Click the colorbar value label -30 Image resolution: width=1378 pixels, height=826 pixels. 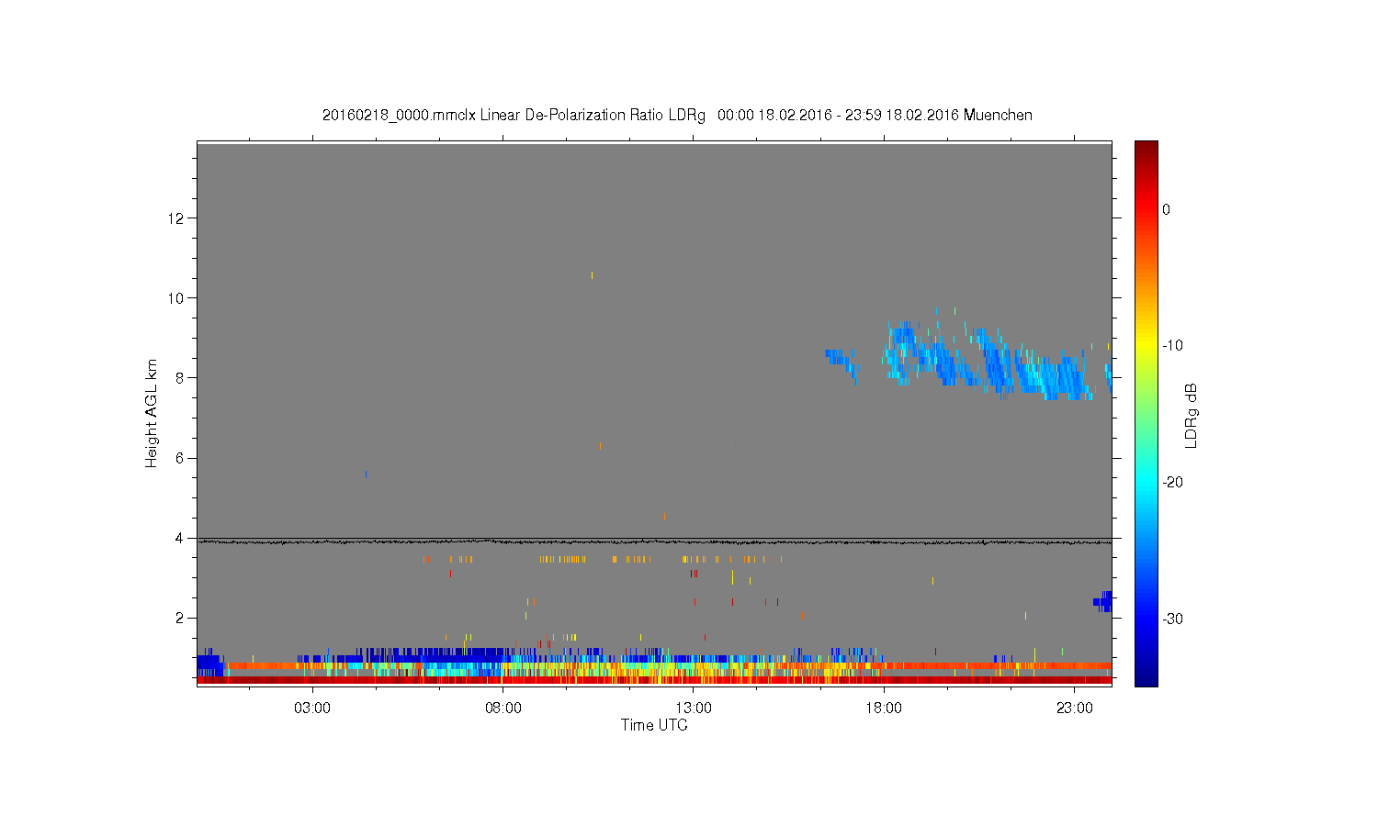(x=1172, y=619)
